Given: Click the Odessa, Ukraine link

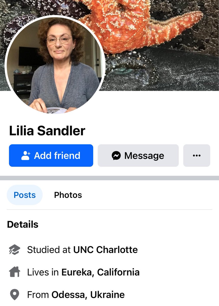Looking at the screenshot, I should pos(88,295).
